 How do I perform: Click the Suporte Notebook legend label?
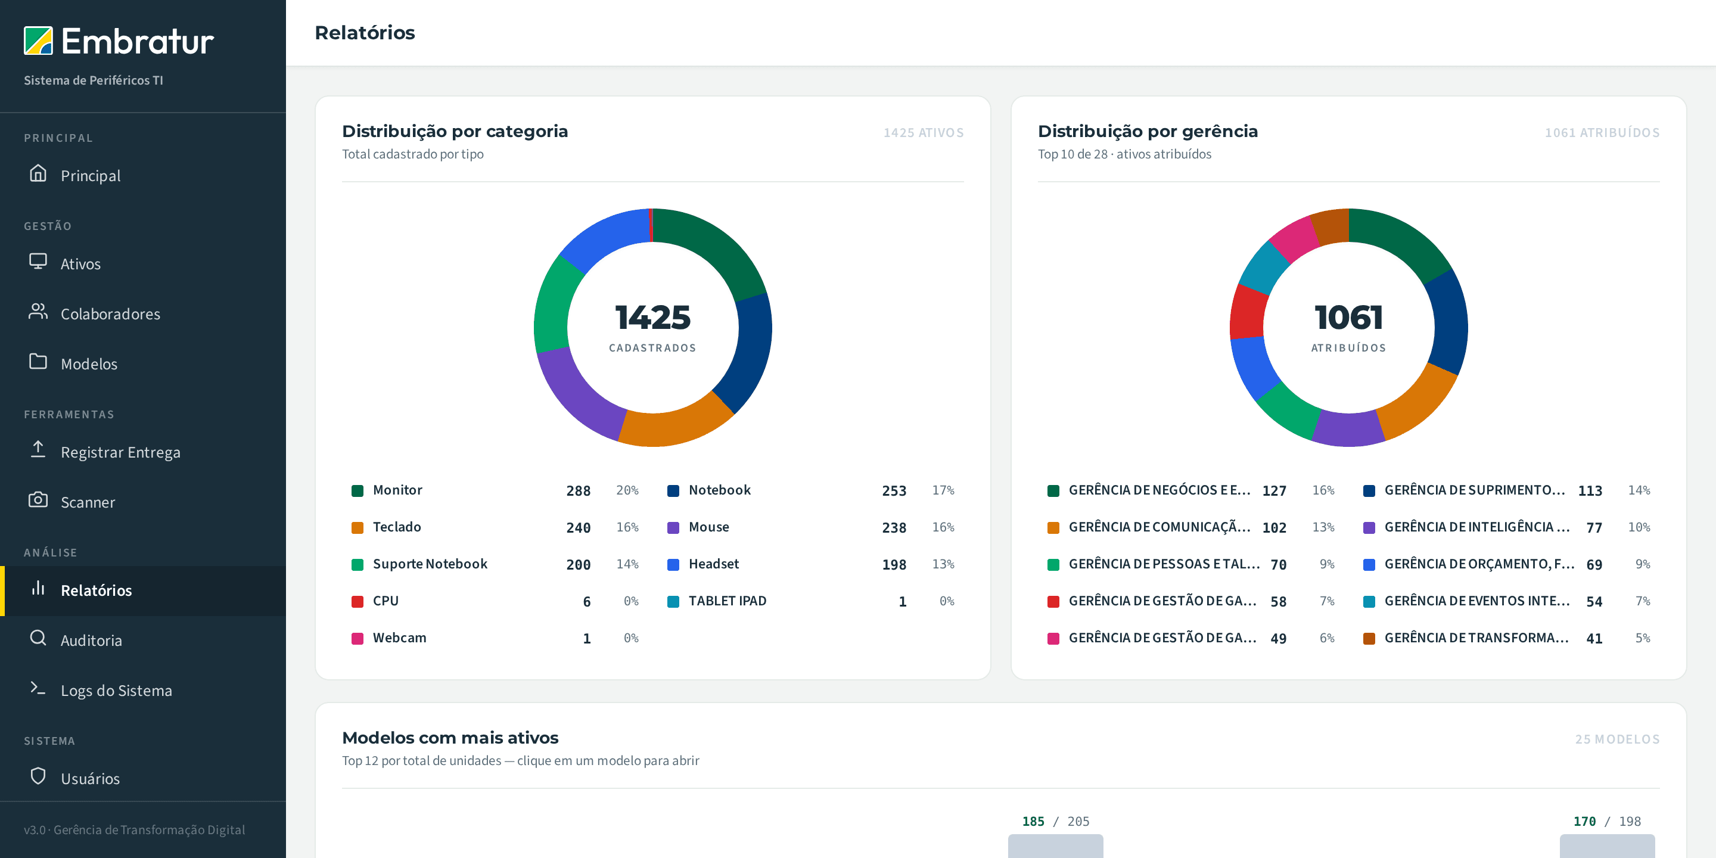point(430,564)
